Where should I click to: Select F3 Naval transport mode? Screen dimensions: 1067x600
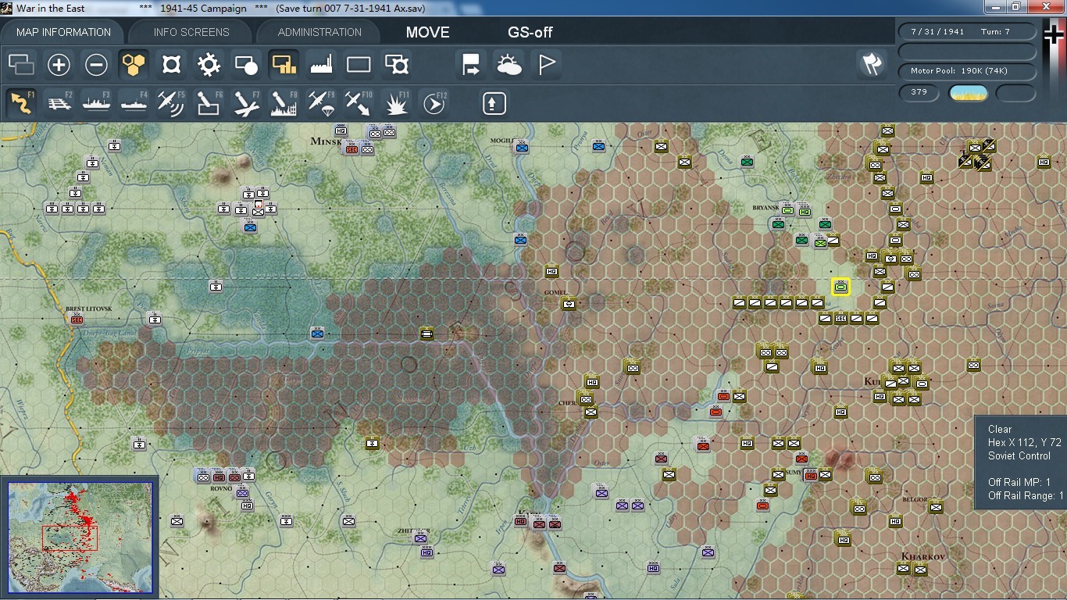coord(96,103)
